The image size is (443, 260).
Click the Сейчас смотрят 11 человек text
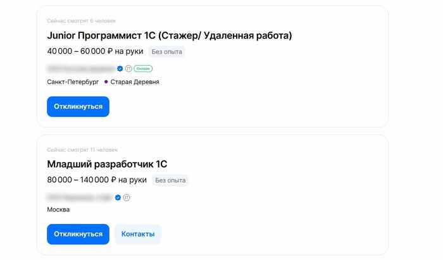(x=82, y=150)
